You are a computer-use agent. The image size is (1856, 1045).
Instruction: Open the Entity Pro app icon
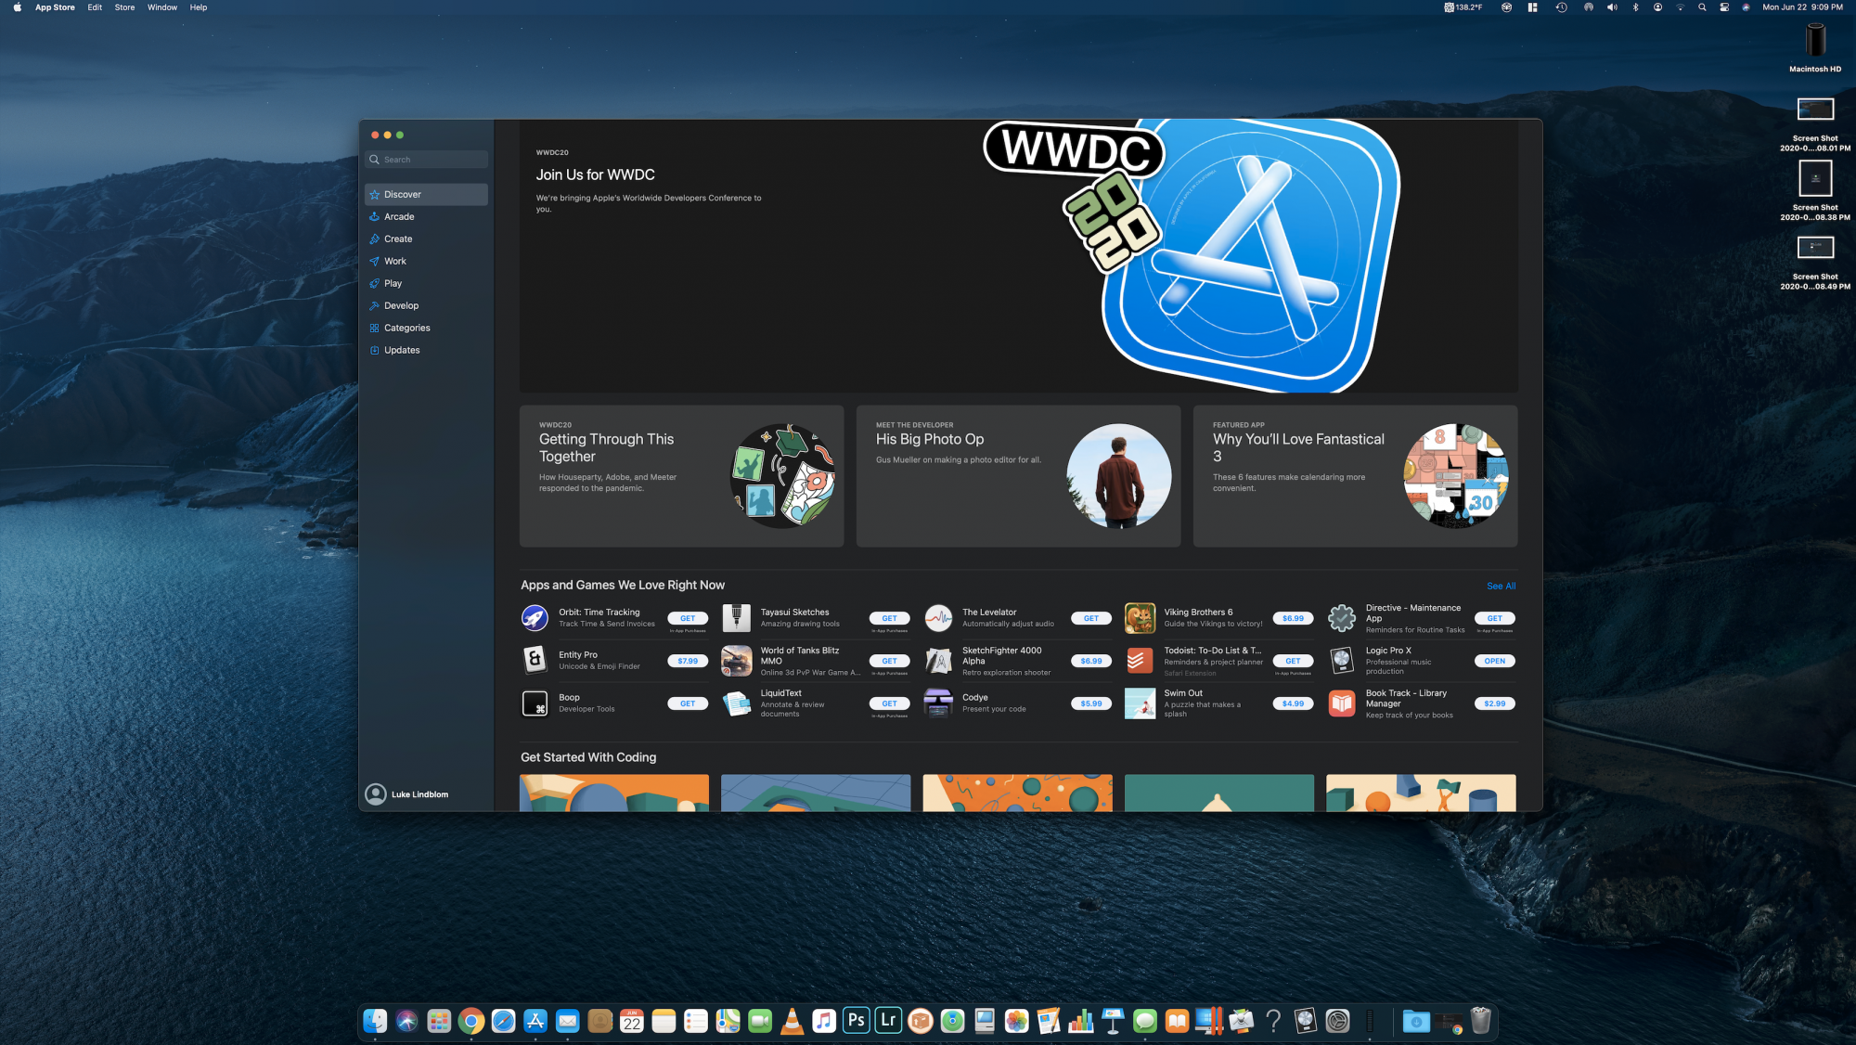click(x=535, y=660)
